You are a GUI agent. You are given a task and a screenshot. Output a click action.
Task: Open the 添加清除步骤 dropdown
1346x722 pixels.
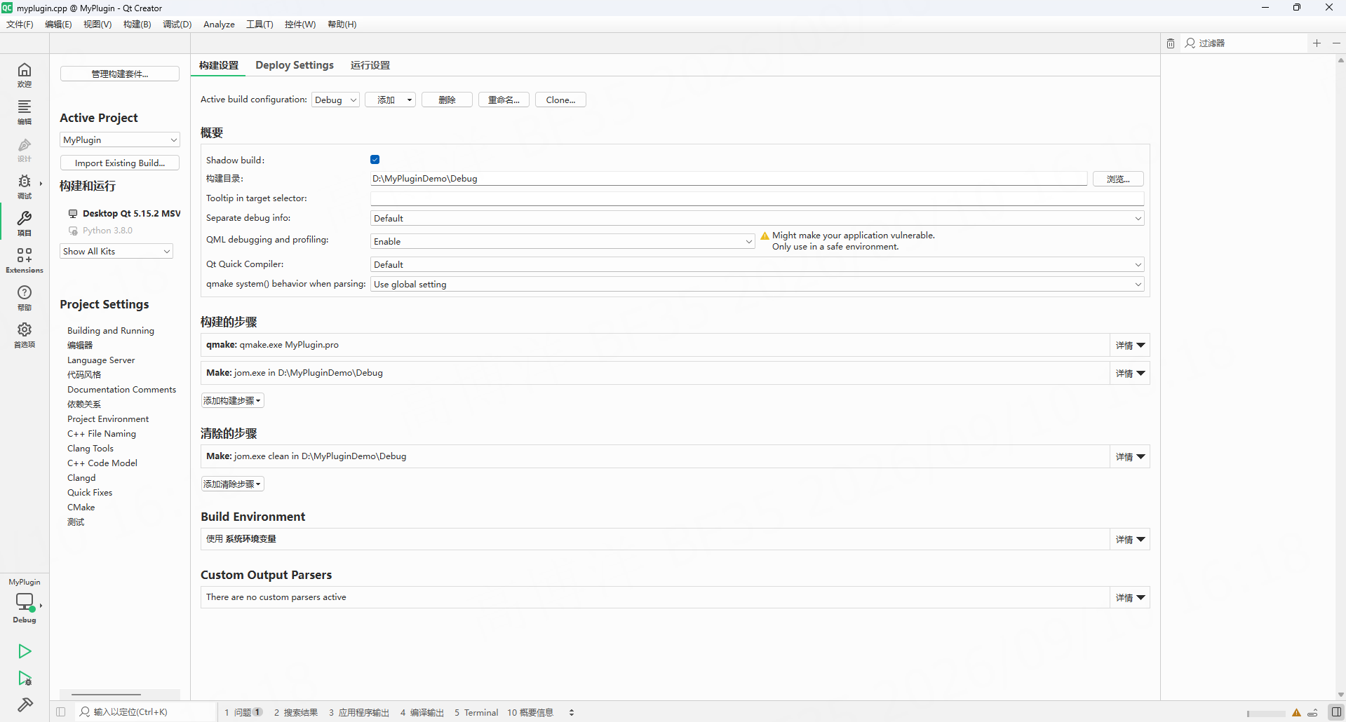[232, 484]
